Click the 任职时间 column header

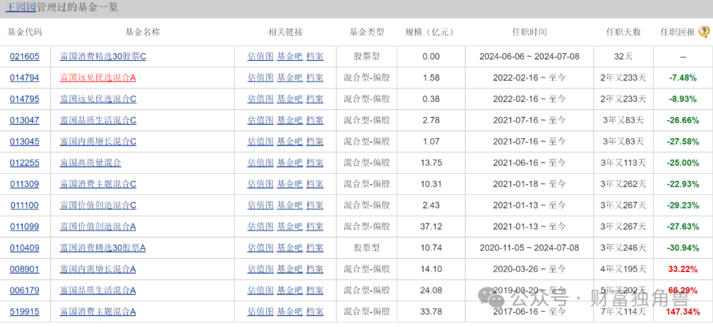529,32
